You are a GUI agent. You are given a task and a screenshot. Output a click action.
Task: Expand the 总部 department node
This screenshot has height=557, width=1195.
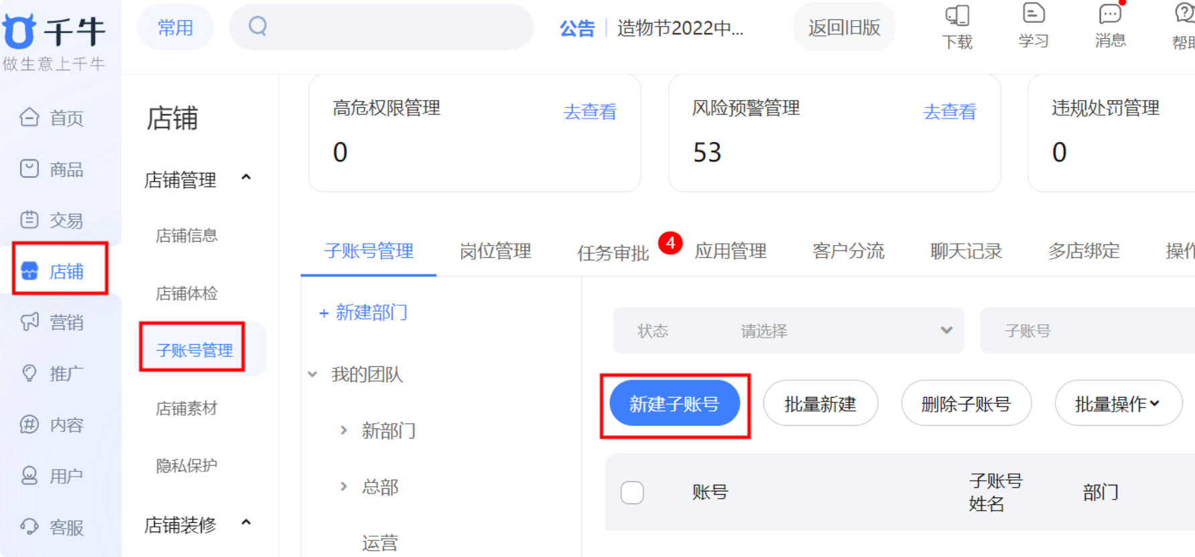coord(343,487)
